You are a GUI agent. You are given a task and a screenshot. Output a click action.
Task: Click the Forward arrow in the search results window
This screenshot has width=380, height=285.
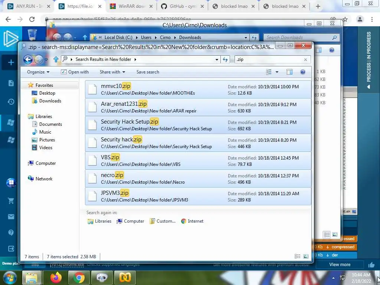point(39,59)
